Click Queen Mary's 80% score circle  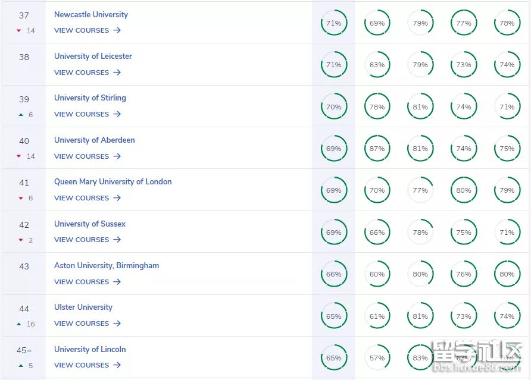click(x=464, y=190)
